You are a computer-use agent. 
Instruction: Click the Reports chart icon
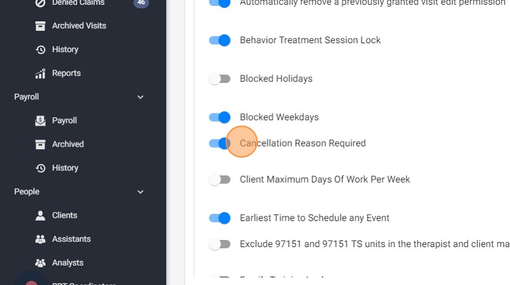(40, 73)
